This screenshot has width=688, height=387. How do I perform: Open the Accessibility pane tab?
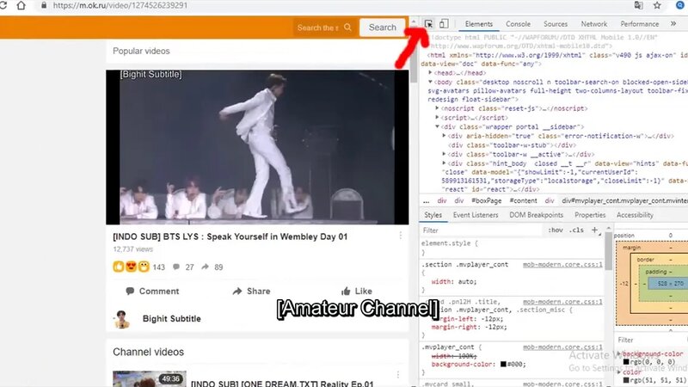635,215
